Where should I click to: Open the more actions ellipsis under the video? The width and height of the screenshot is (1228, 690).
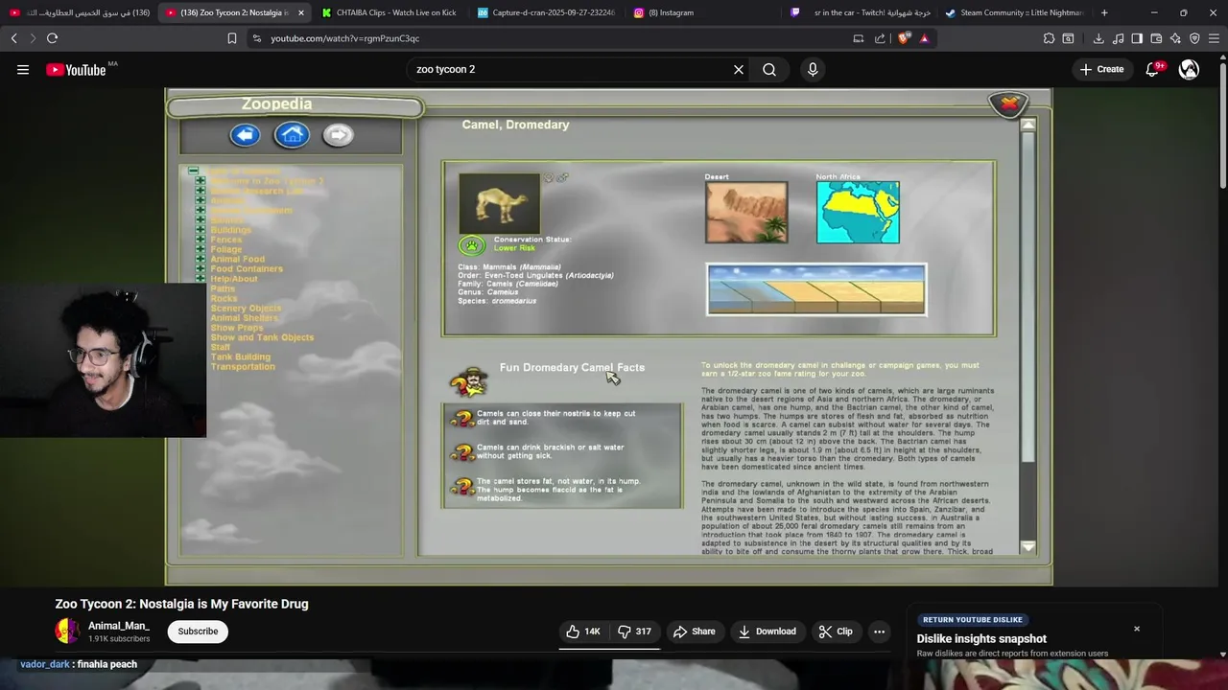879,632
